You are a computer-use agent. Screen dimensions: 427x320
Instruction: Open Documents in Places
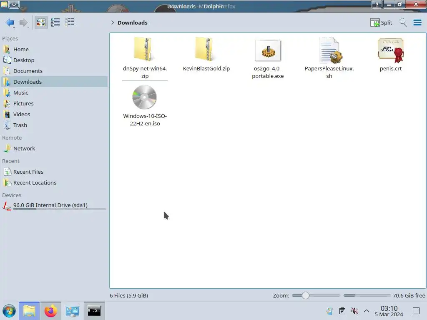click(x=54, y=71)
